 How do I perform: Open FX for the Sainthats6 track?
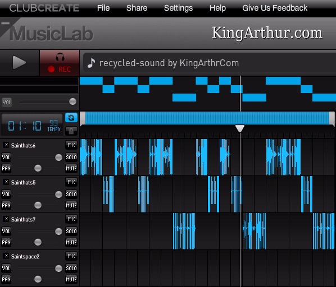pos(71,145)
